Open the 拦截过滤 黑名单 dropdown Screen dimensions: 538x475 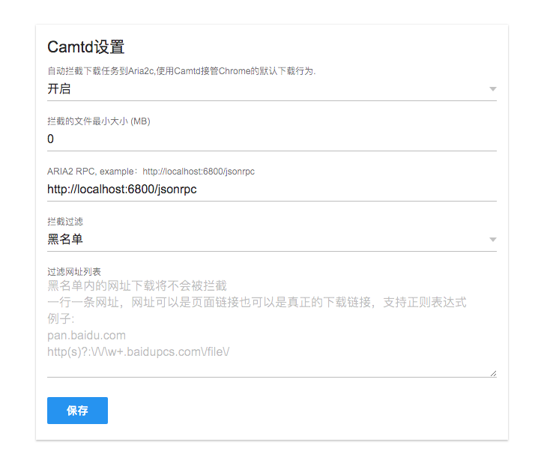point(272,240)
